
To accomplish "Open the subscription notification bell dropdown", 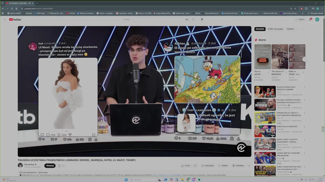I will (x=61, y=166).
